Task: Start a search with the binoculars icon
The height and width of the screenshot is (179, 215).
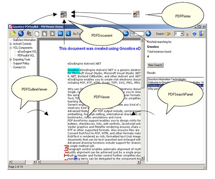Action: pos(167,34)
